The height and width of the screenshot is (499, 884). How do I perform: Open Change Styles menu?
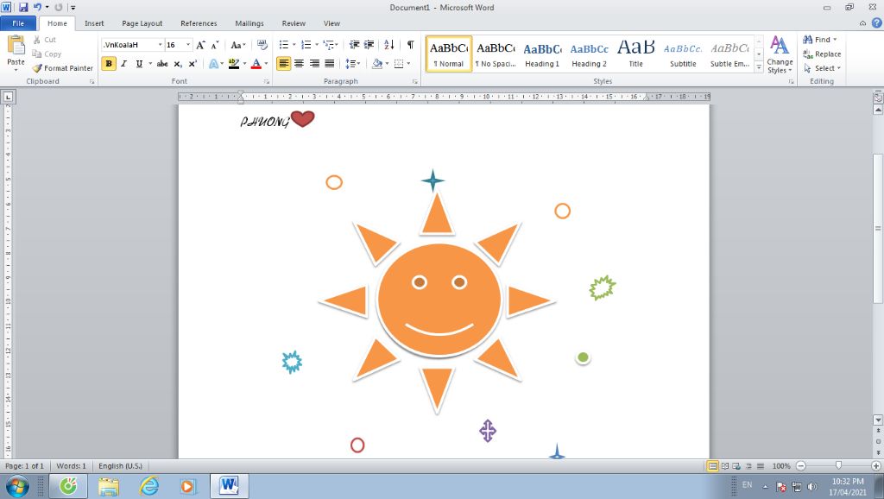click(780, 54)
